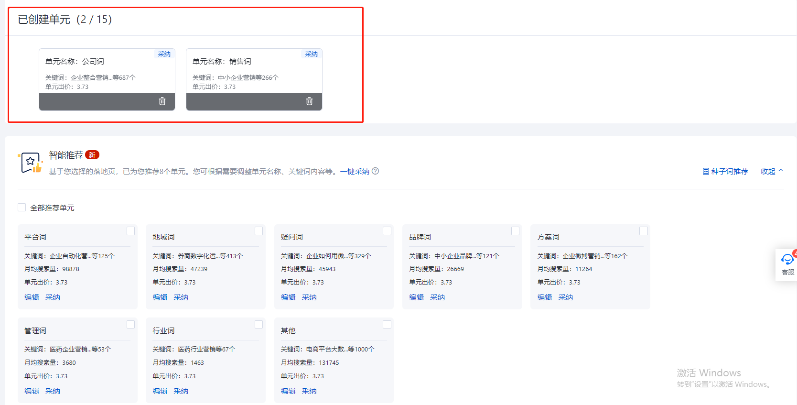Click 月均搜索量：98878 in 平台词
This screenshot has width=797, height=405.
(x=52, y=269)
